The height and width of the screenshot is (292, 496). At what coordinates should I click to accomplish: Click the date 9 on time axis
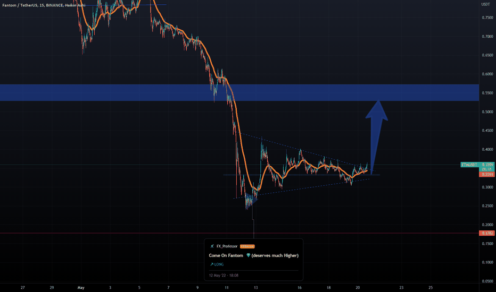click(197, 288)
